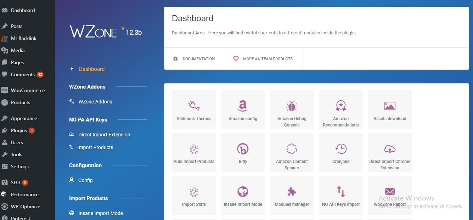Viewport: 473px width, 220px height.
Task: Open Modules manager puzzle icon
Action: [x=292, y=192]
